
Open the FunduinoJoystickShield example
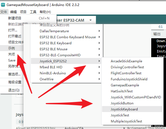click(x=132, y=79)
